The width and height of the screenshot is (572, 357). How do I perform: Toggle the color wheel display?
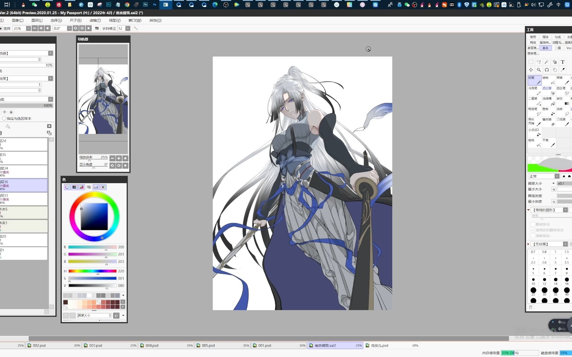[67, 187]
